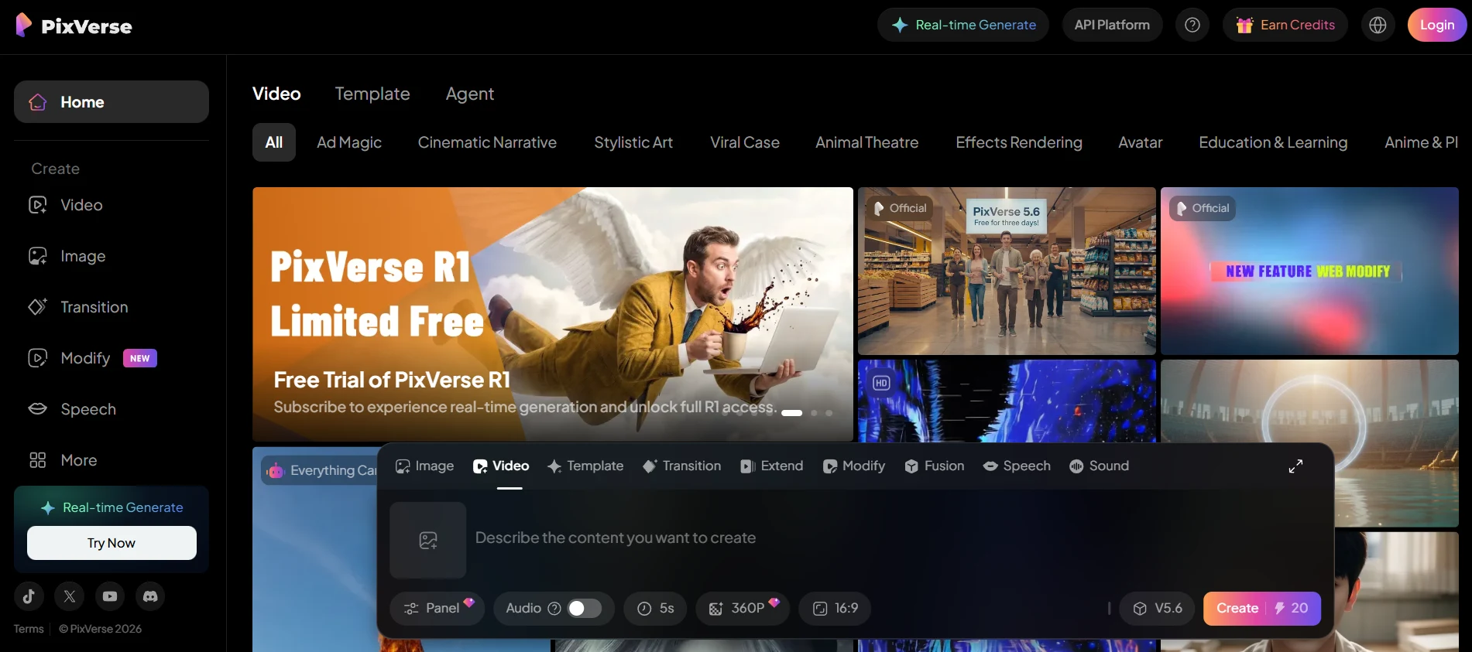Filter by Education & Learning category
This screenshot has width=1472, height=652.
pyautogui.click(x=1273, y=142)
